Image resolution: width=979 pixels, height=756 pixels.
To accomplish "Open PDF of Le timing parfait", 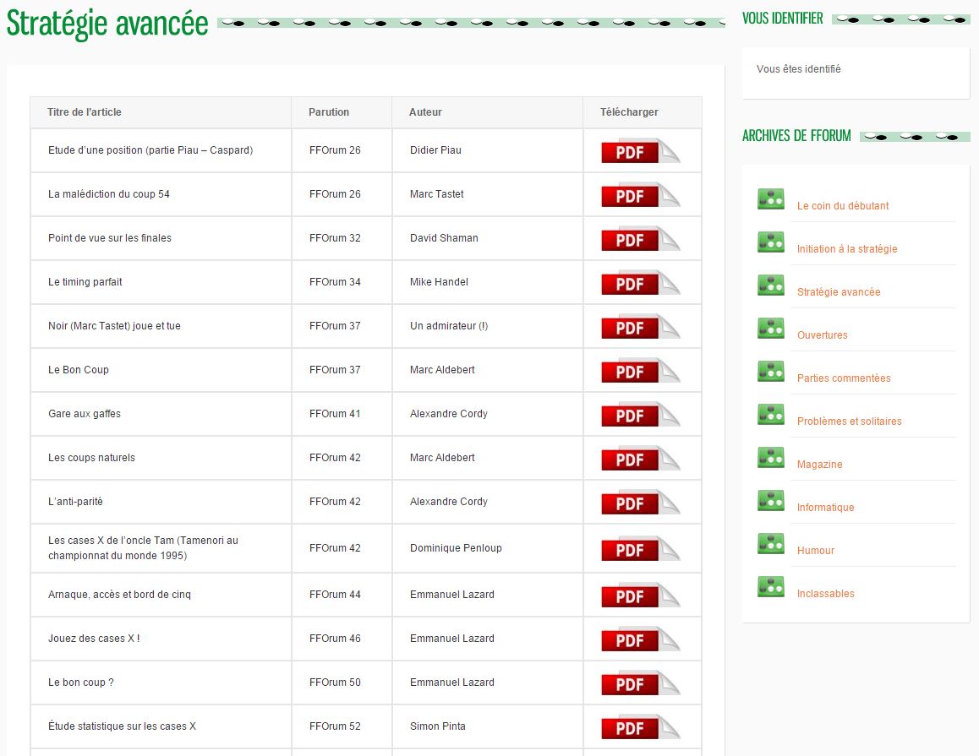I will coord(639,283).
